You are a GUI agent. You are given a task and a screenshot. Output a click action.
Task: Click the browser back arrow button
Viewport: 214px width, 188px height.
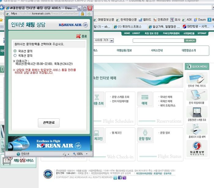pyautogui.click(x=2, y=8)
